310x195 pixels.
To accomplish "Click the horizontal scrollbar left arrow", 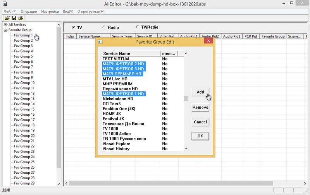I will coord(66,183).
